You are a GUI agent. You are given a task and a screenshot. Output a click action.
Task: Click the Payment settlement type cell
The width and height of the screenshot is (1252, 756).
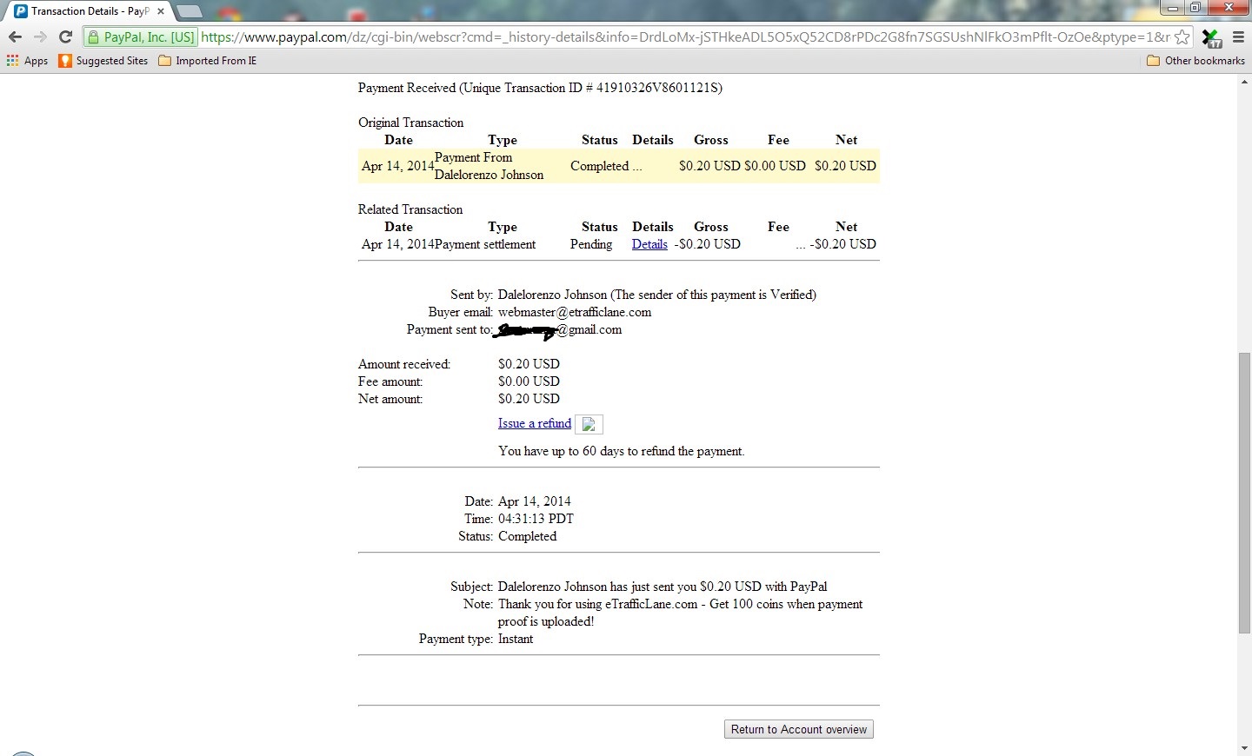click(x=485, y=244)
